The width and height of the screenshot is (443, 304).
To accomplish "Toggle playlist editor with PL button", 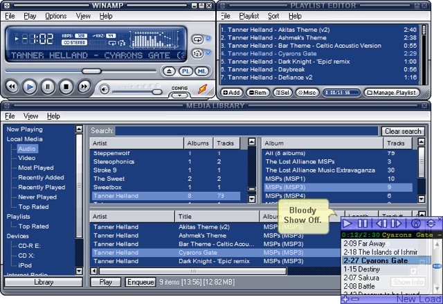I will coord(186,71).
